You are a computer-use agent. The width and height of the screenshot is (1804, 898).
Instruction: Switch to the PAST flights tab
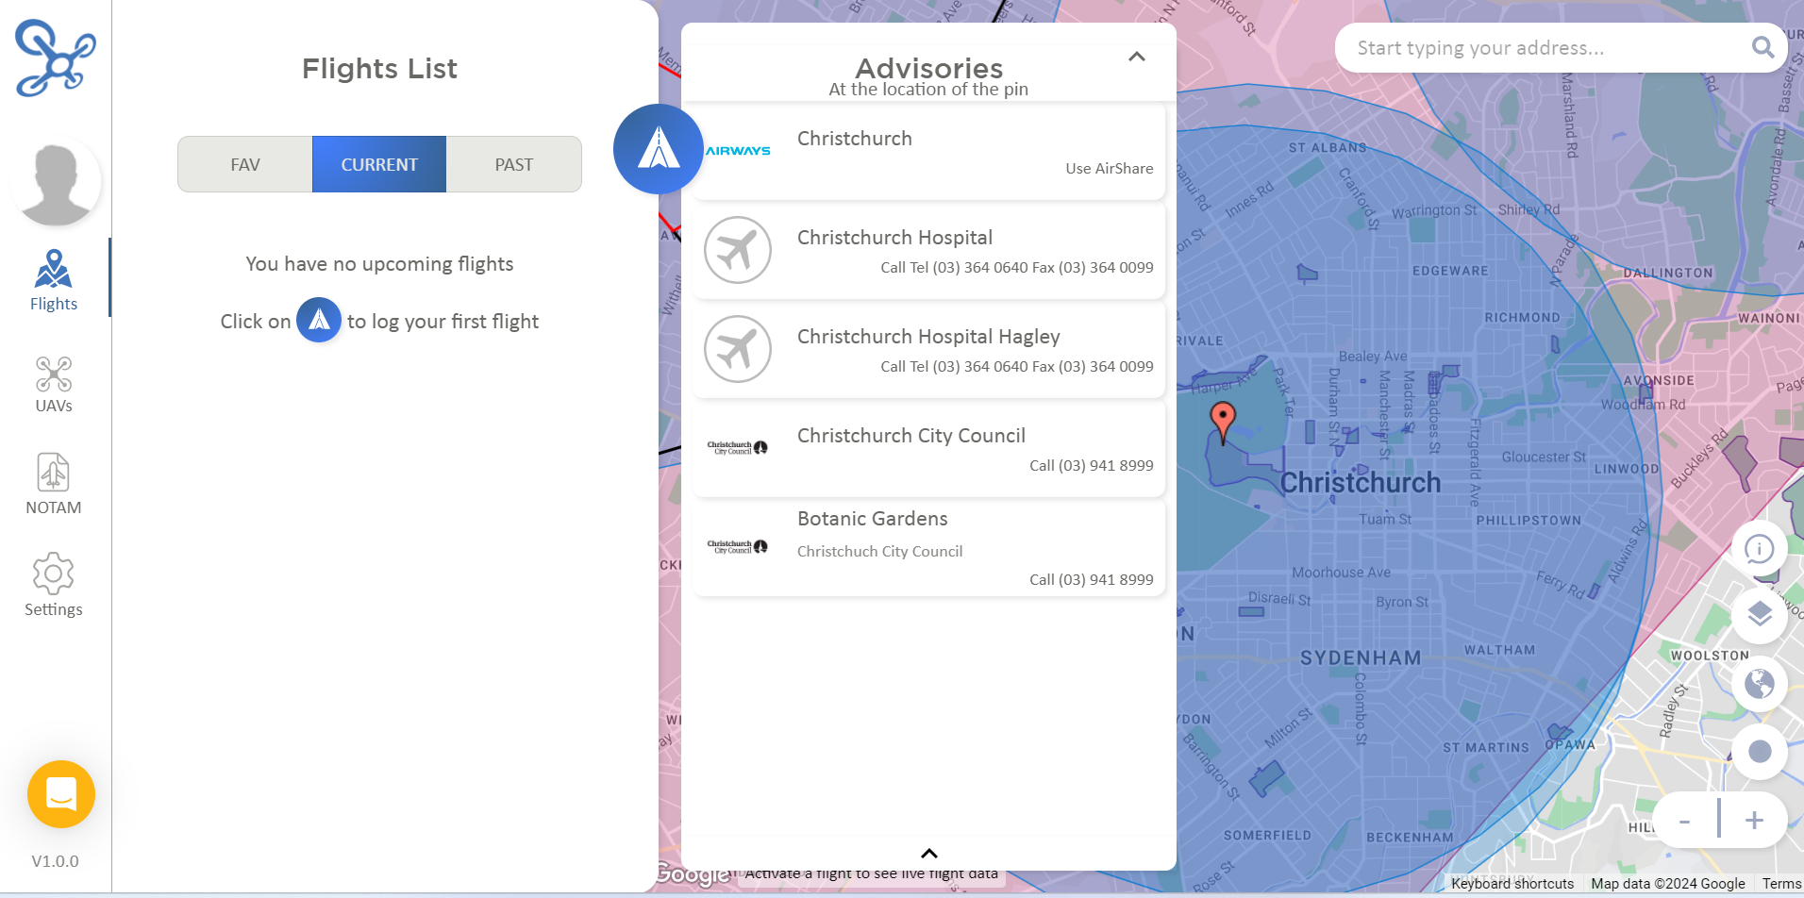pos(513,163)
